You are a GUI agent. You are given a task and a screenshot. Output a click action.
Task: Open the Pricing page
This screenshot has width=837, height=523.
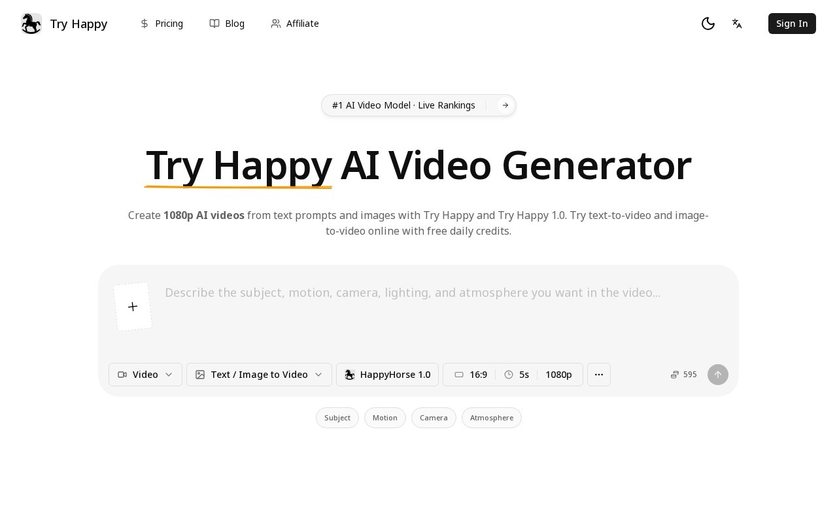(162, 24)
